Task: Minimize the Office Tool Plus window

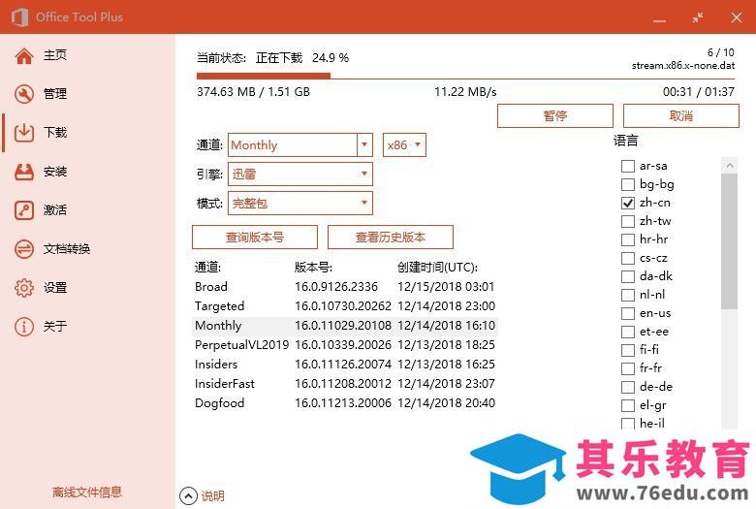Action: point(659,19)
